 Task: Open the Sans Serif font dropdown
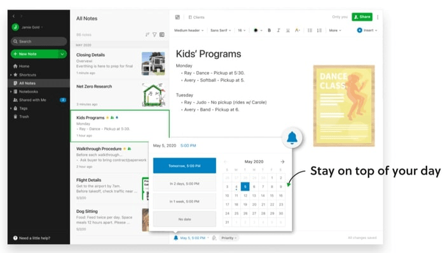[x=221, y=31]
